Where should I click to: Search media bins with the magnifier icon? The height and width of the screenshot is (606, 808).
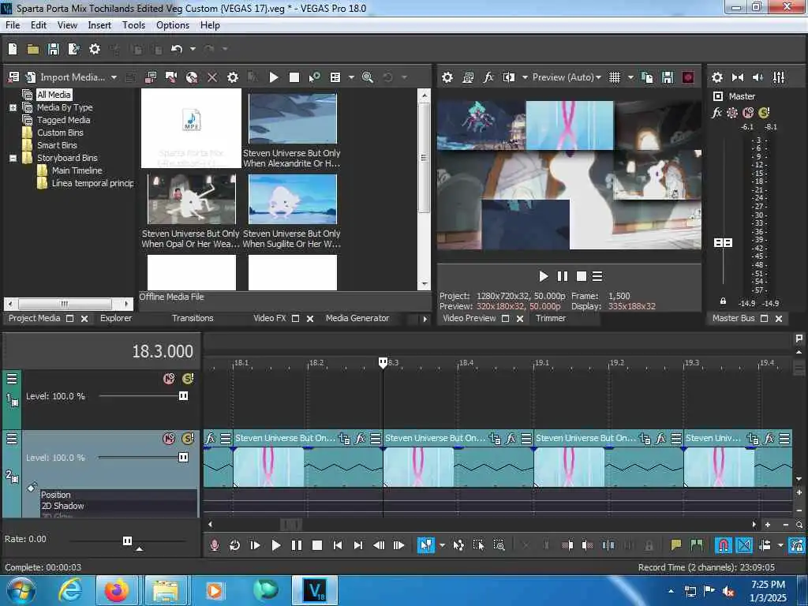[x=368, y=77]
